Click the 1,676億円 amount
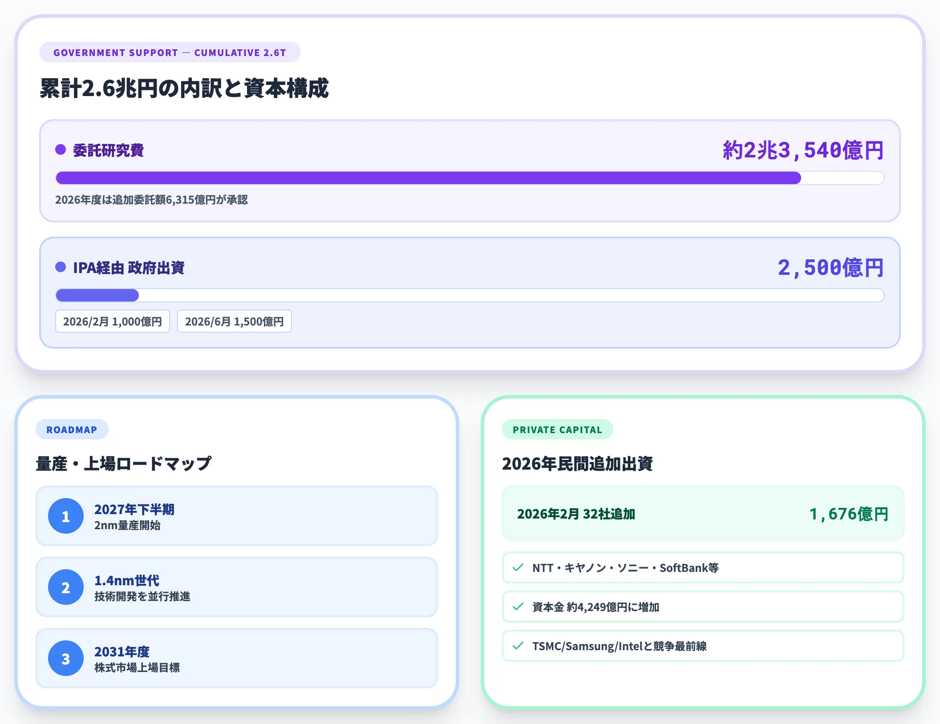This screenshot has width=940, height=724. click(x=849, y=514)
